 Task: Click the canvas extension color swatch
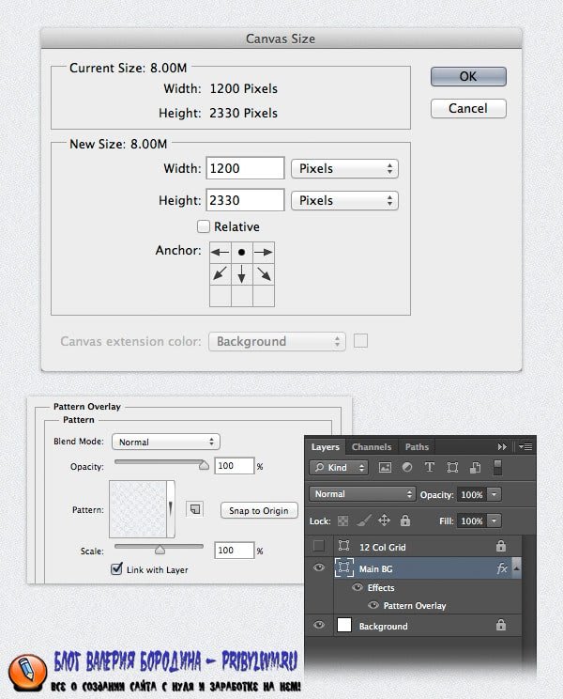point(360,341)
